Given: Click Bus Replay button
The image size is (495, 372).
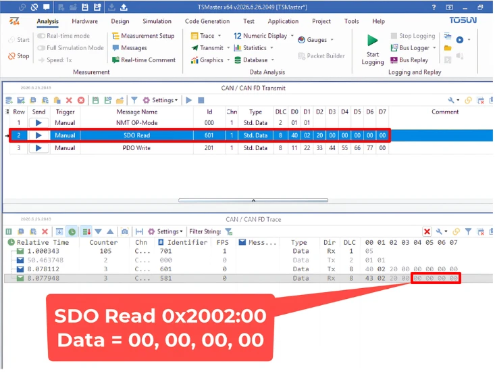Looking at the screenshot, I should click(x=409, y=60).
